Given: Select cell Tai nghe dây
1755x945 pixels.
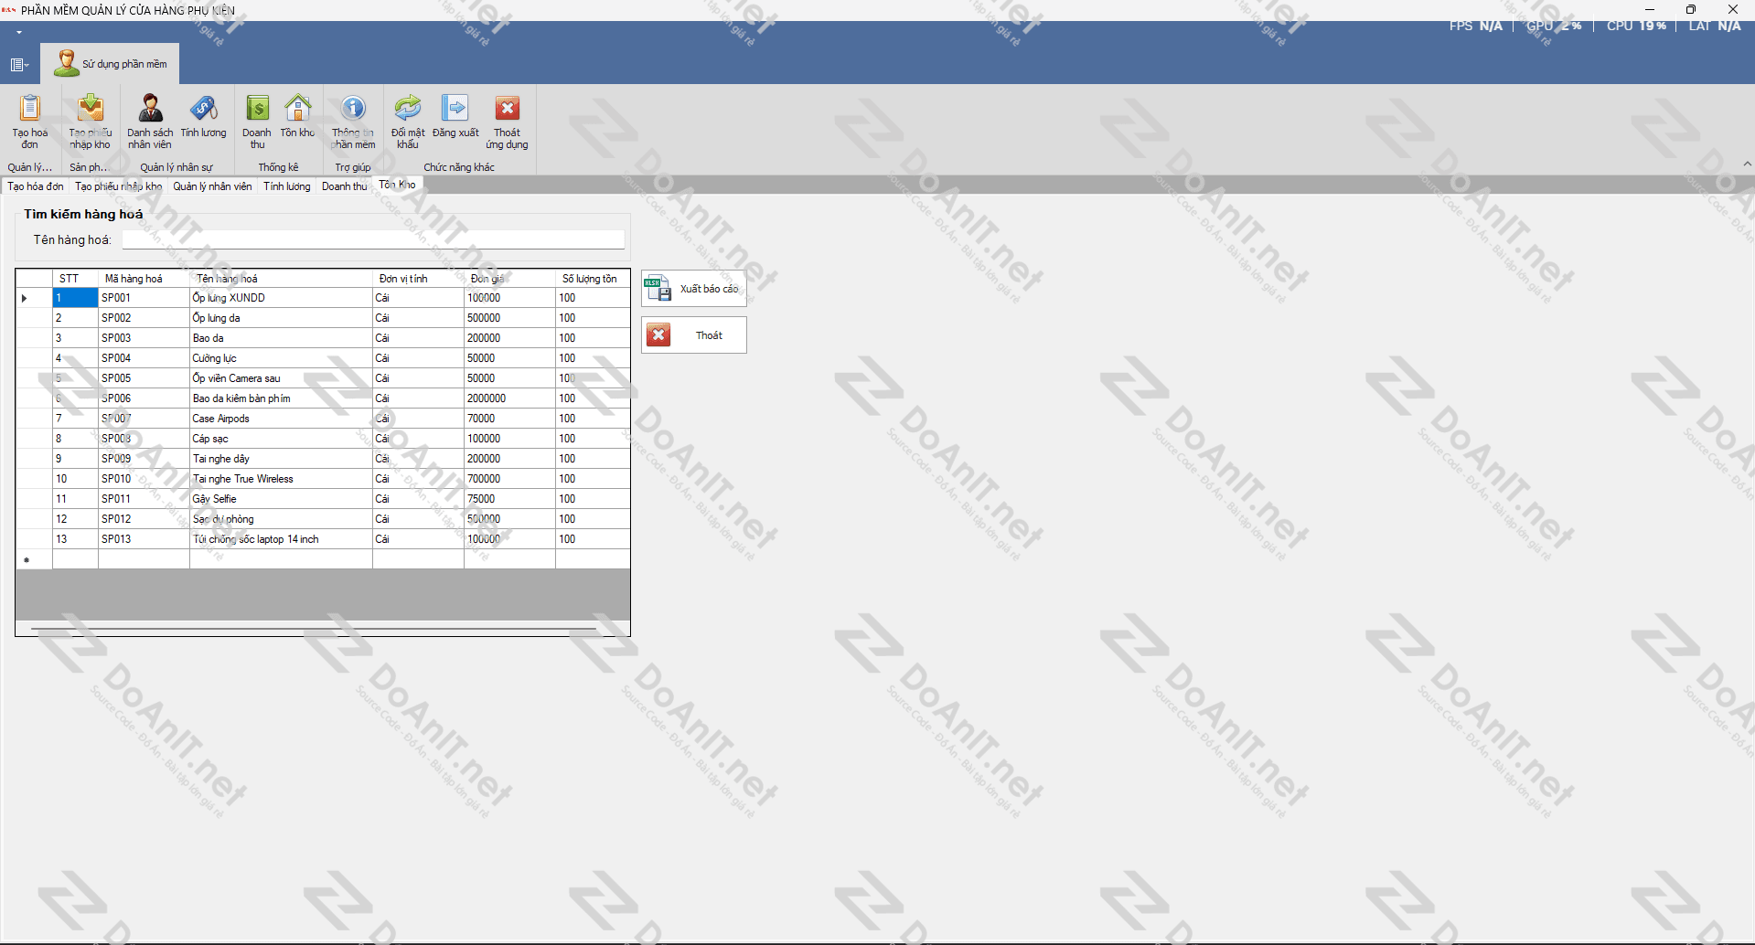Looking at the screenshot, I should 281,459.
